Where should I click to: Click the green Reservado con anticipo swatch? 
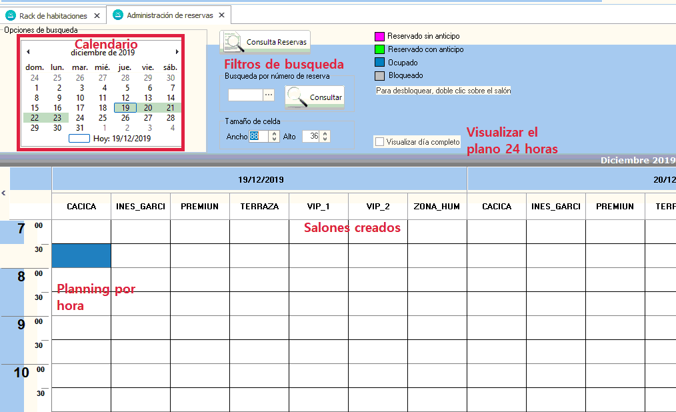pos(379,49)
